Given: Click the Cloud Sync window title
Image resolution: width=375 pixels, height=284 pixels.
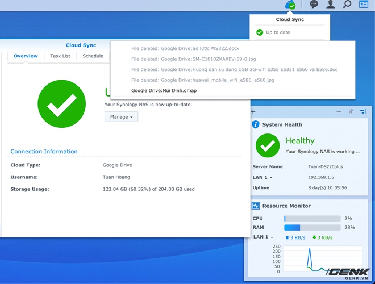Looking at the screenshot, I should click(x=81, y=45).
